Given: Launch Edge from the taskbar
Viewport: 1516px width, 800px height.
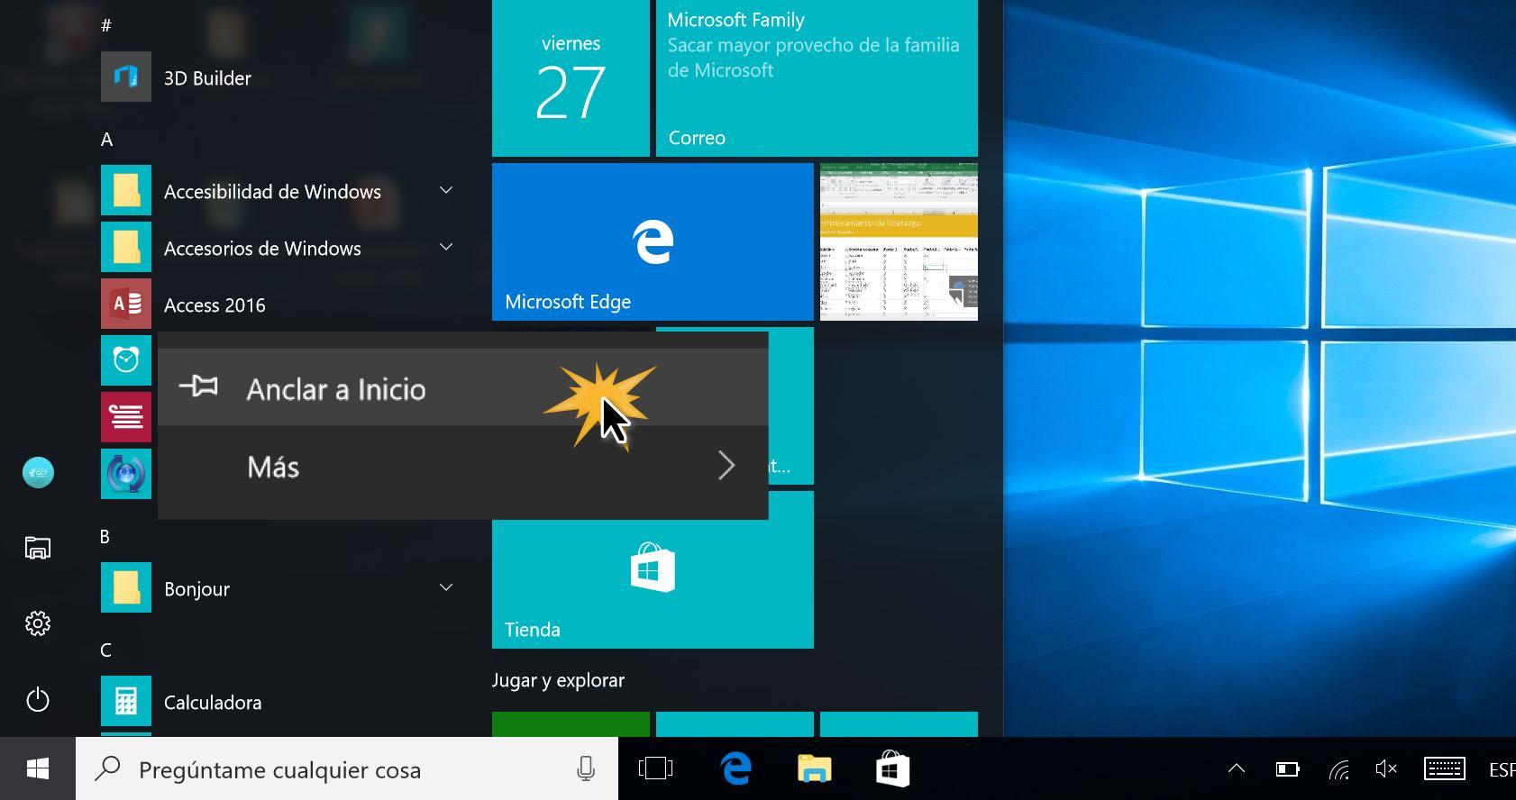Looking at the screenshot, I should [735, 768].
